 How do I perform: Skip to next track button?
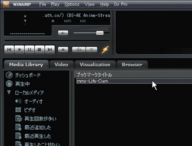(x=50, y=50)
